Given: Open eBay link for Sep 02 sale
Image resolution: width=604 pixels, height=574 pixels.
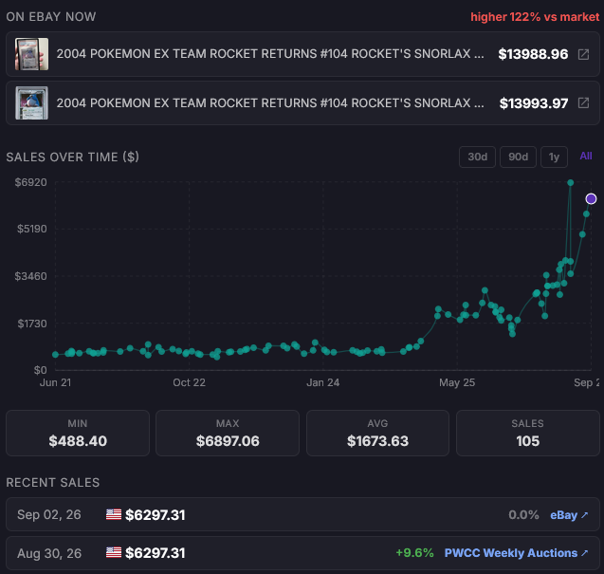Looking at the screenshot, I should (569, 515).
